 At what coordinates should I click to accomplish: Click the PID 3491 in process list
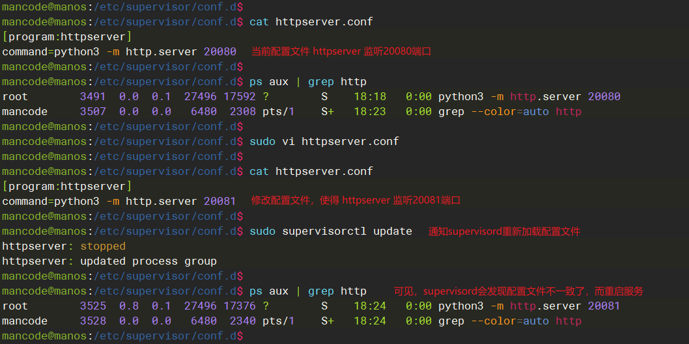tap(92, 96)
